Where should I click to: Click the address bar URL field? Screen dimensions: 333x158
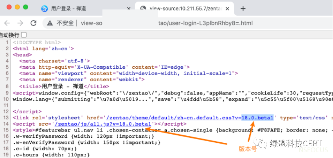coord(187,23)
